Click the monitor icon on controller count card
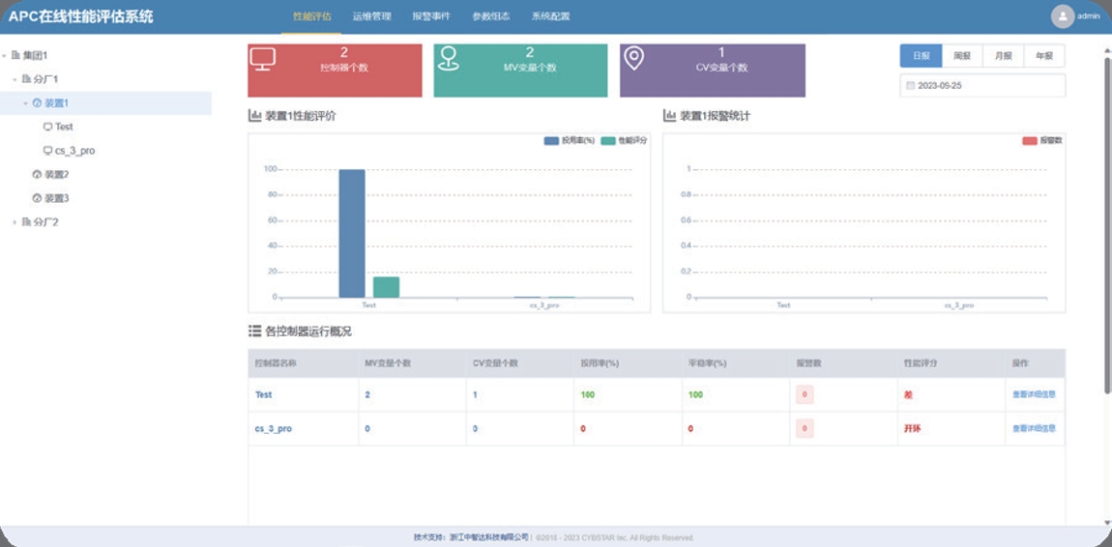This screenshot has width=1112, height=547. click(x=263, y=59)
